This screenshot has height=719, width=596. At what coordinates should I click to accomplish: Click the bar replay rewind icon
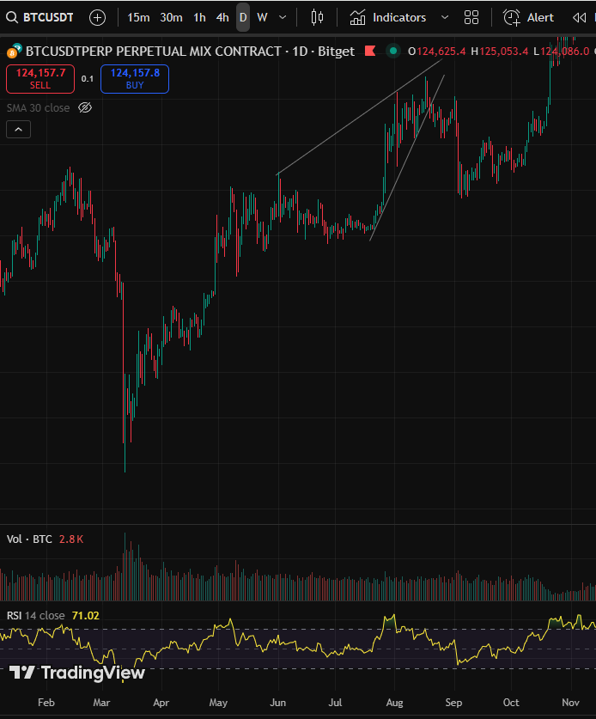[x=579, y=17]
